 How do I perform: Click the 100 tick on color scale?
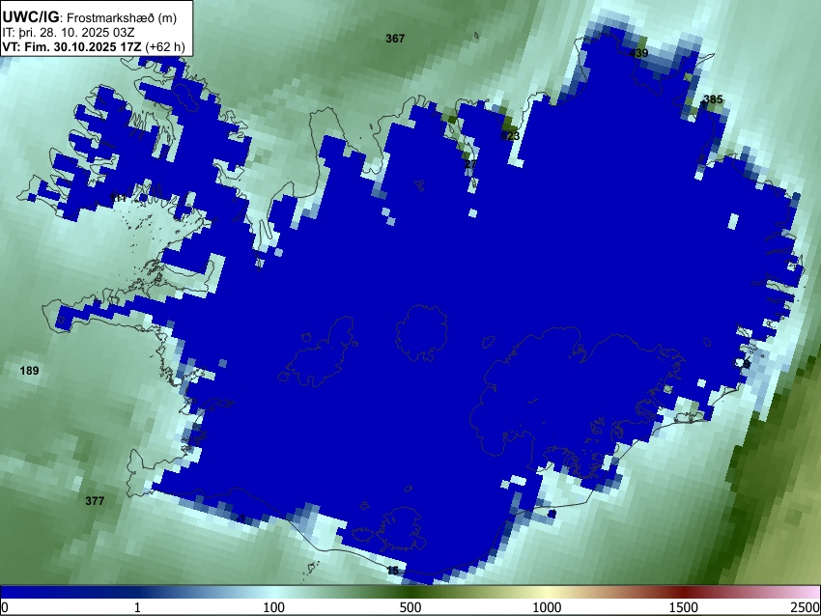(274, 607)
